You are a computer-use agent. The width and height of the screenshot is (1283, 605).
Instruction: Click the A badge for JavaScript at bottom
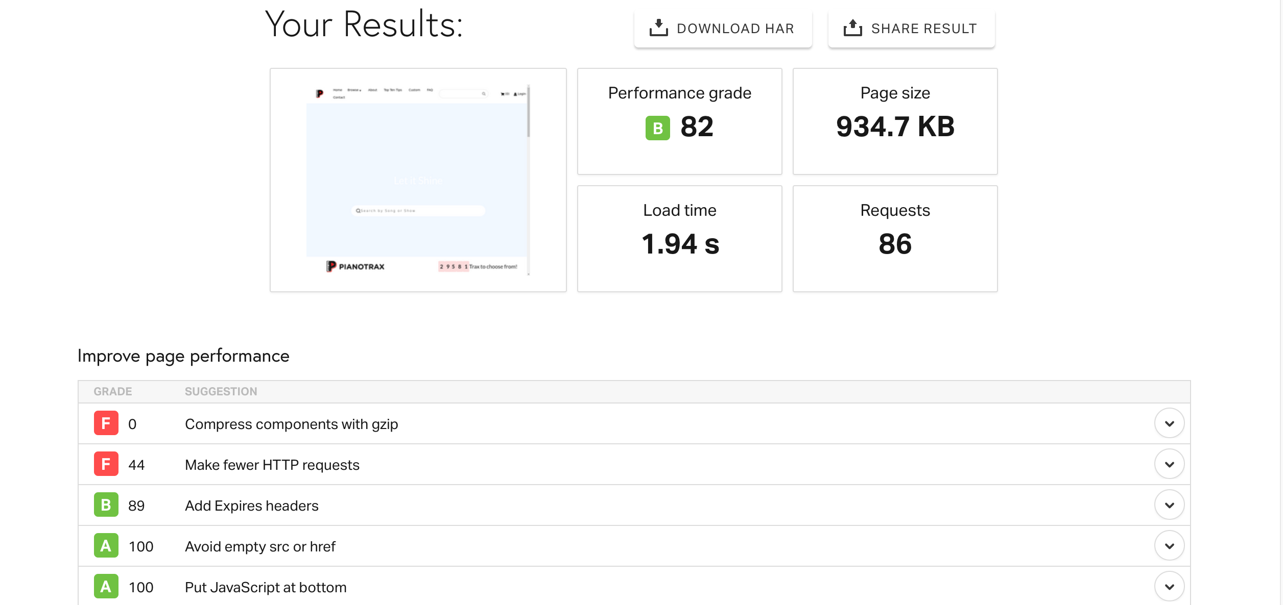(x=106, y=587)
